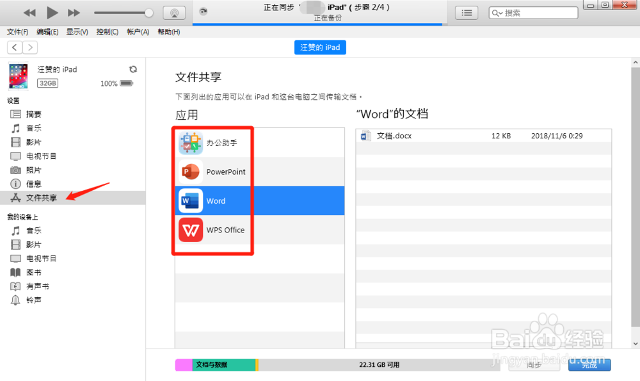Select 文件共享 in the sidebar
This screenshot has width=640, height=381.
(x=73, y=198)
